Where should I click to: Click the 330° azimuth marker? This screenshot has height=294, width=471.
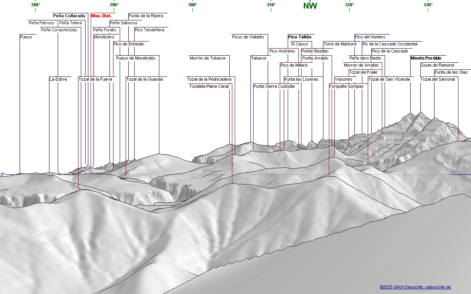click(428, 5)
